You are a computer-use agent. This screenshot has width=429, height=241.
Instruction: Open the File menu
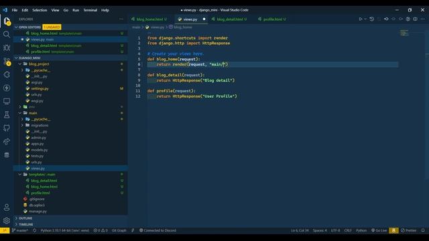tap(15, 10)
